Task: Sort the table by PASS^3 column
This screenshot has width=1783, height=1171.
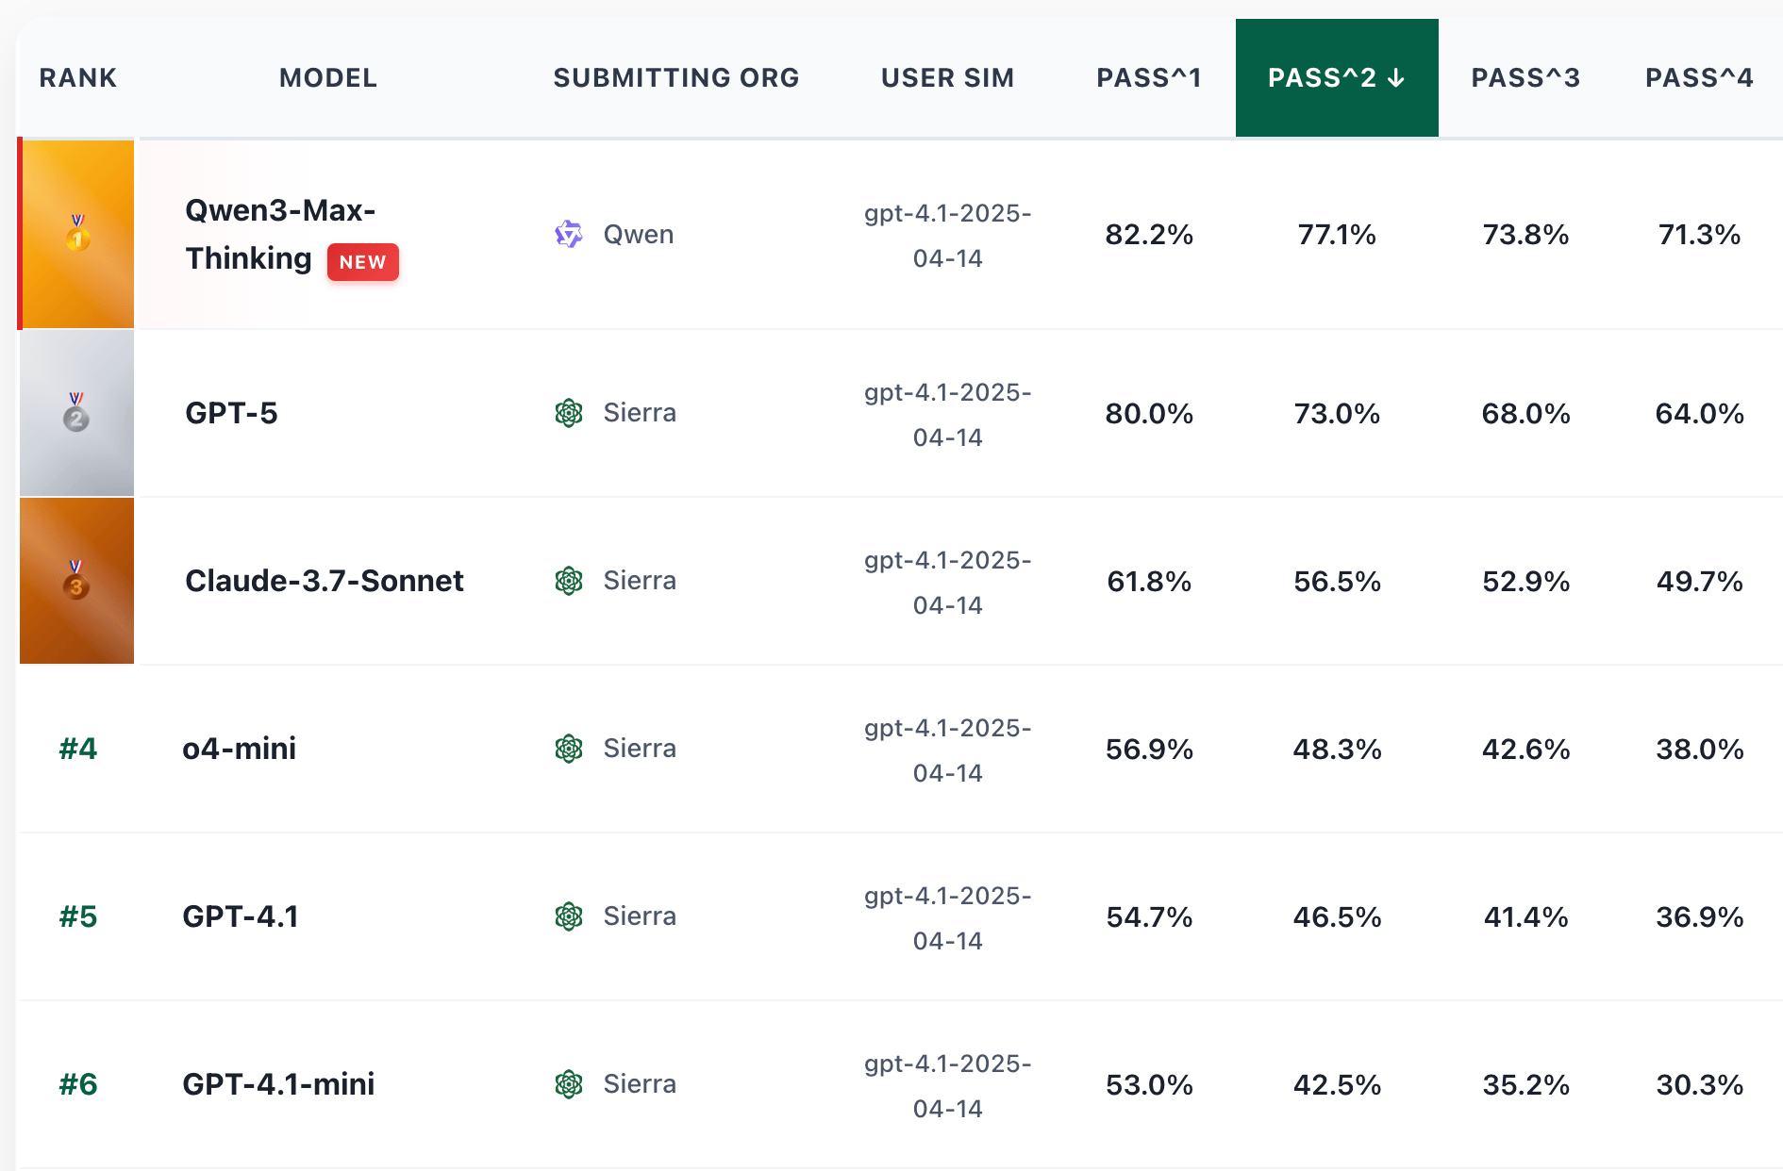Action: pos(1525,78)
